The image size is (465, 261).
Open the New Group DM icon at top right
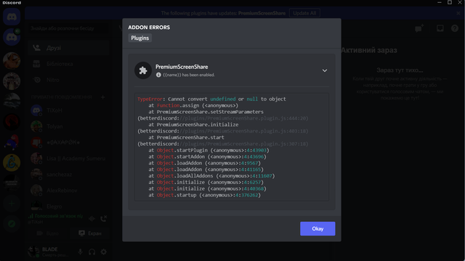click(x=419, y=28)
